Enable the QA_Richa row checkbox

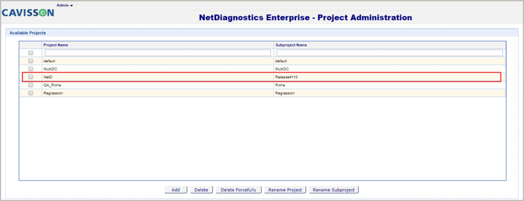coord(31,85)
